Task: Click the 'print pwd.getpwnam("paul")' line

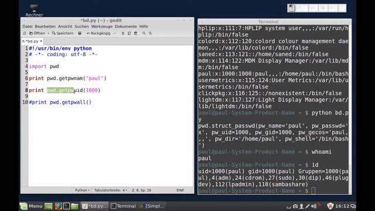Action: point(68,78)
